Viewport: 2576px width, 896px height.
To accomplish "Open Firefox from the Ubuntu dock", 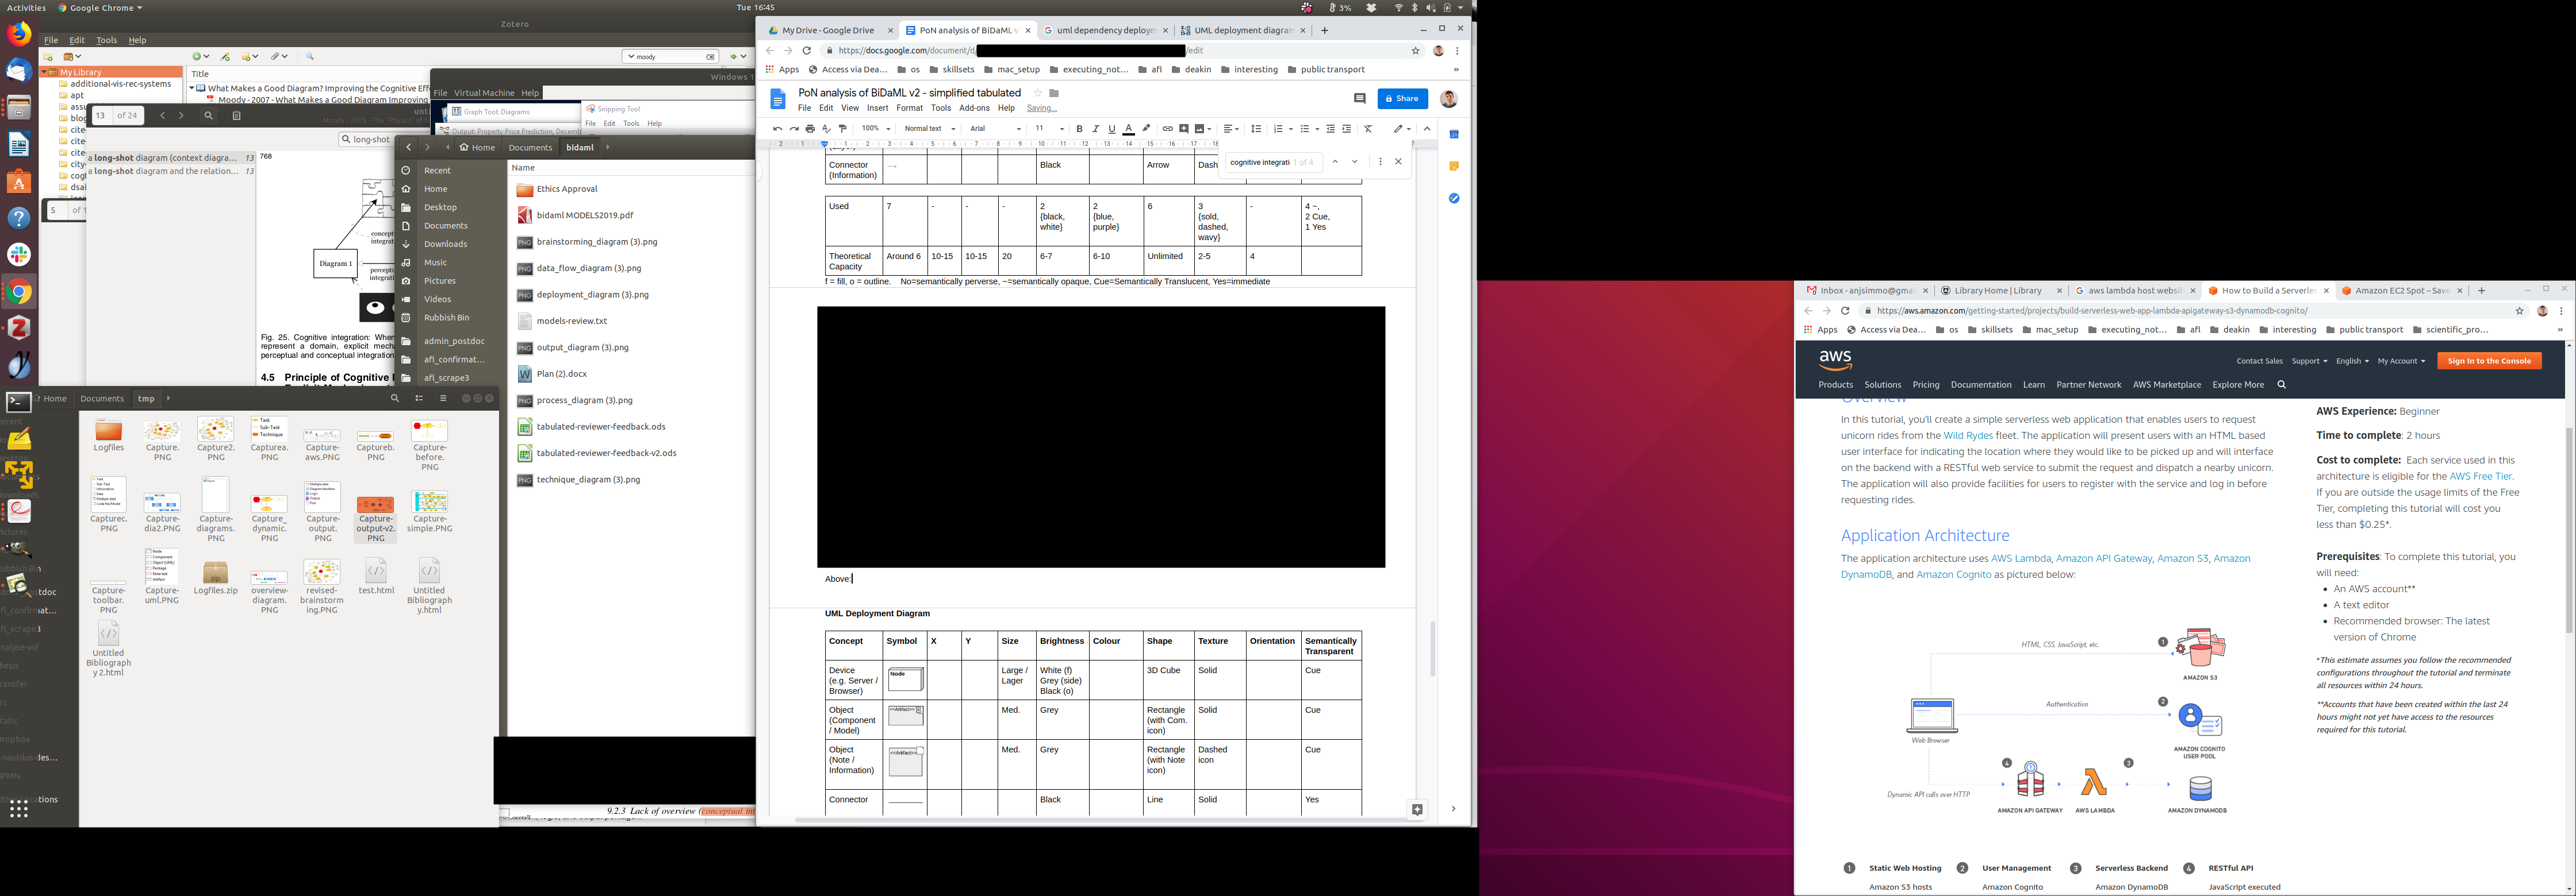I will pos(18,35).
